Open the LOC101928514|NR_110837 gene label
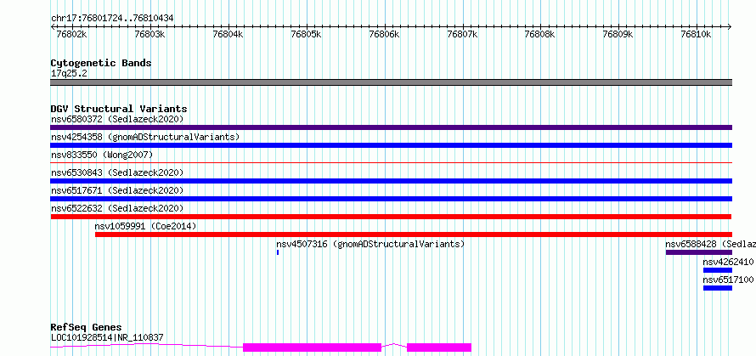Screen dimensions: 756x356 point(107,337)
